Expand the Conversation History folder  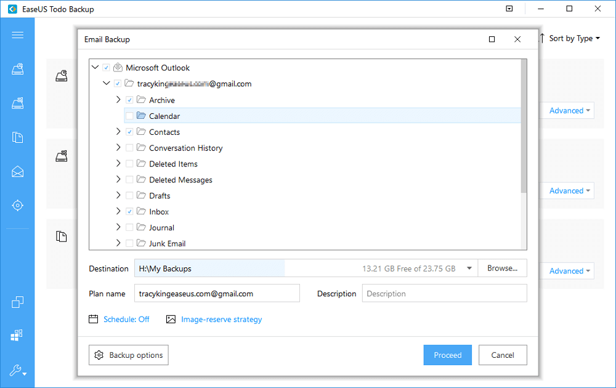pyautogui.click(x=118, y=148)
